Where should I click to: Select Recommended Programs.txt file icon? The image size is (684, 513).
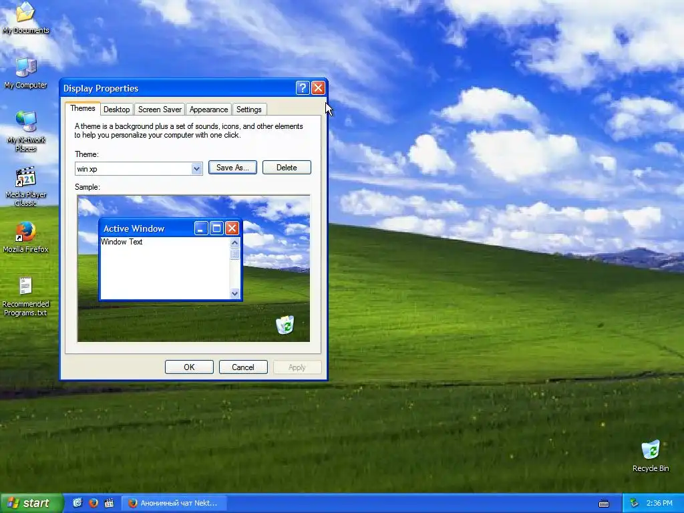(x=25, y=296)
